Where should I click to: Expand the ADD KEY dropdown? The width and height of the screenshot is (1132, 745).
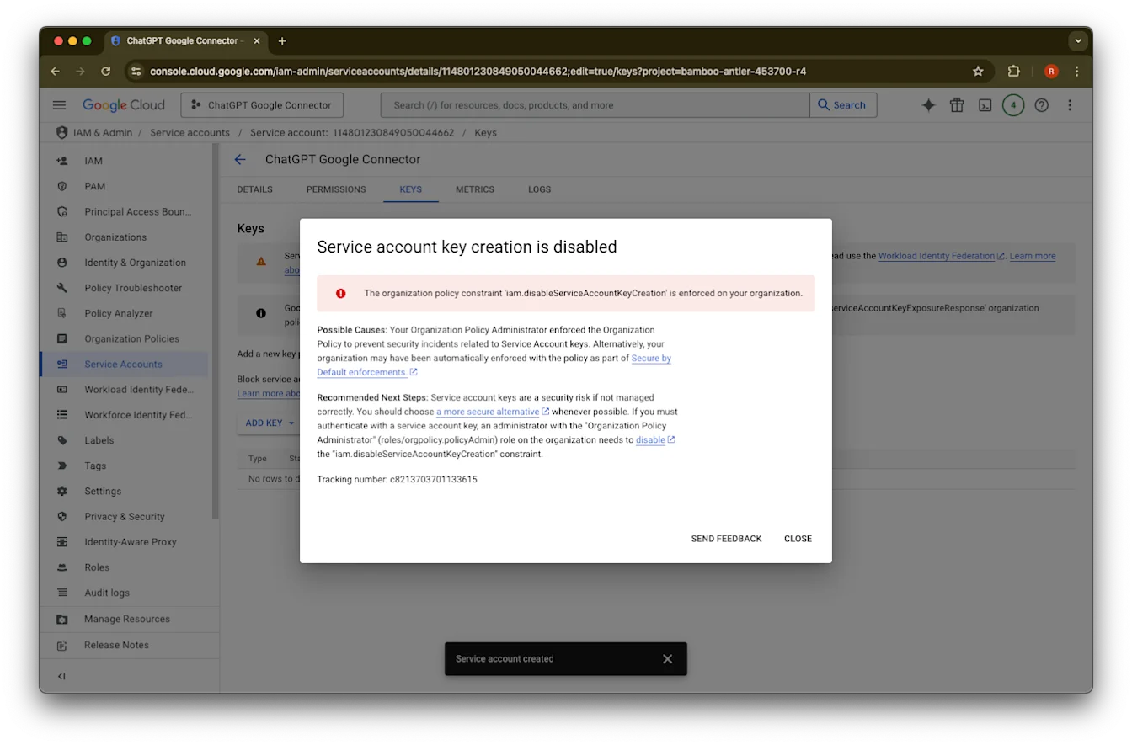click(x=270, y=423)
